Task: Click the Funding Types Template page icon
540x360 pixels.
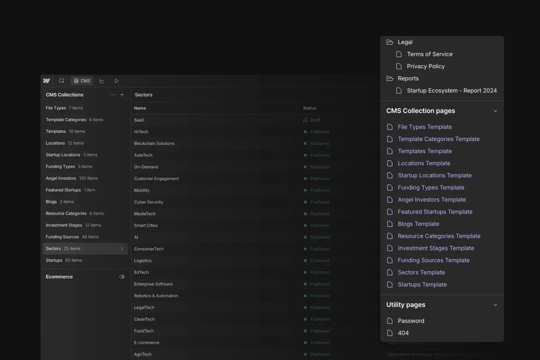Action: tap(390, 188)
